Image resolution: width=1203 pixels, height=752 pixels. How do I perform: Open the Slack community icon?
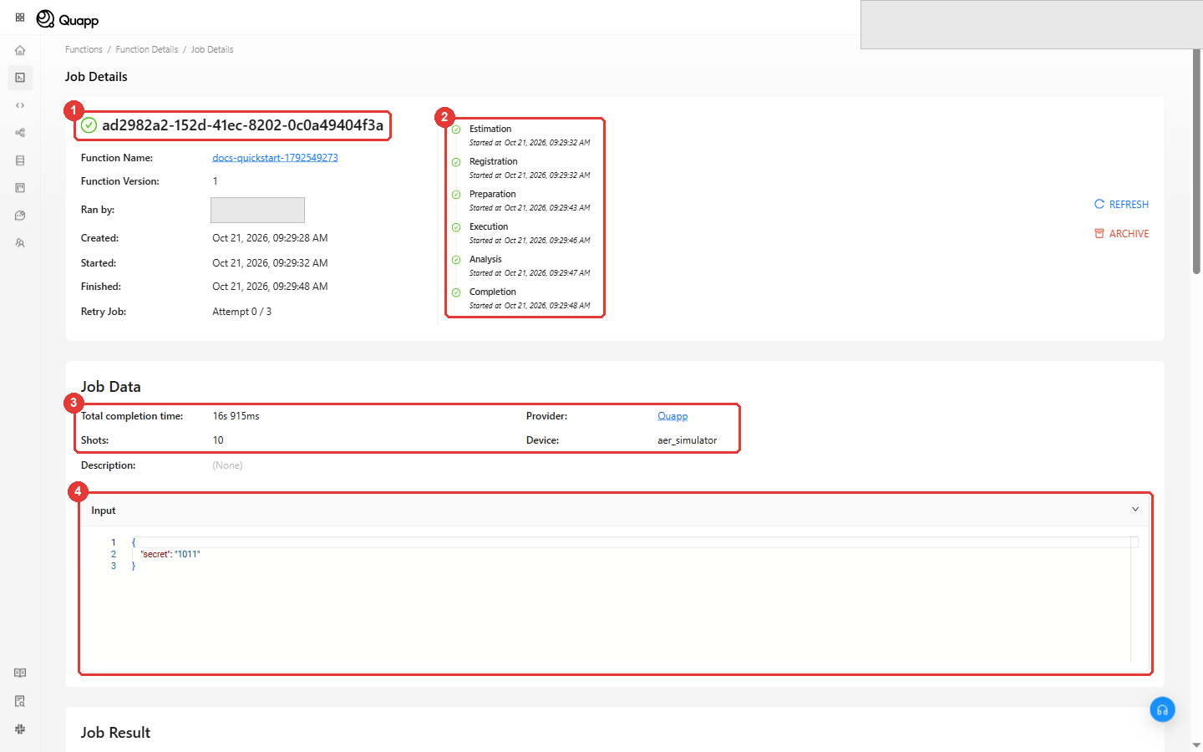[20, 729]
